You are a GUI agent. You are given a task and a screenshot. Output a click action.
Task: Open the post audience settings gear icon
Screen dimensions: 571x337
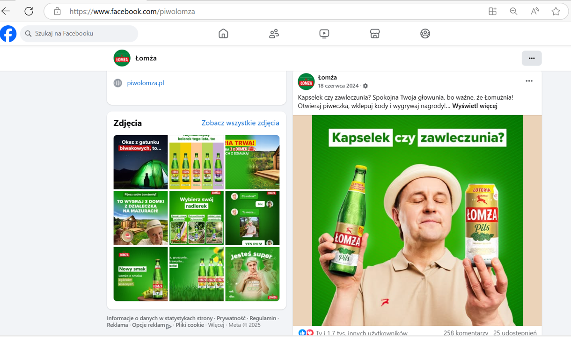[366, 86]
